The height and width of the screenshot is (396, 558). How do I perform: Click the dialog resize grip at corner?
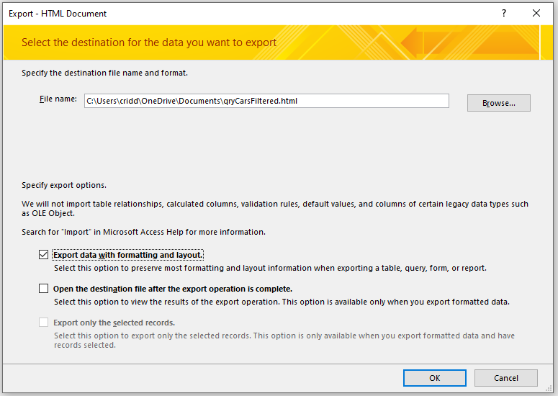pyautogui.click(x=549, y=389)
